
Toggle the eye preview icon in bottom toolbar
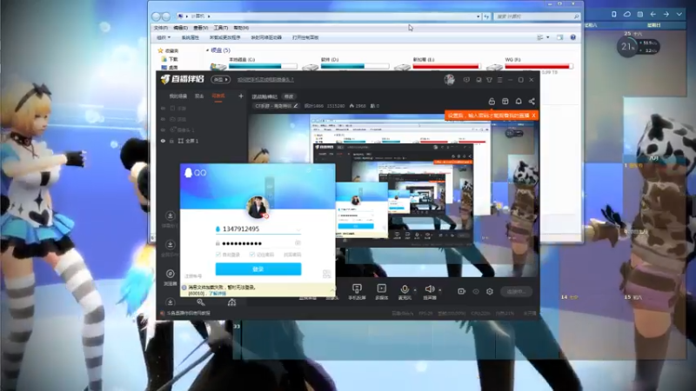coord(476,291)
